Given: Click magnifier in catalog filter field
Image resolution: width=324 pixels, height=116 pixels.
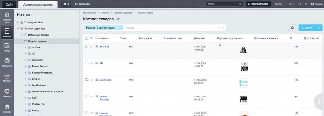Looking at the screenshot, I should coord(219,28).
